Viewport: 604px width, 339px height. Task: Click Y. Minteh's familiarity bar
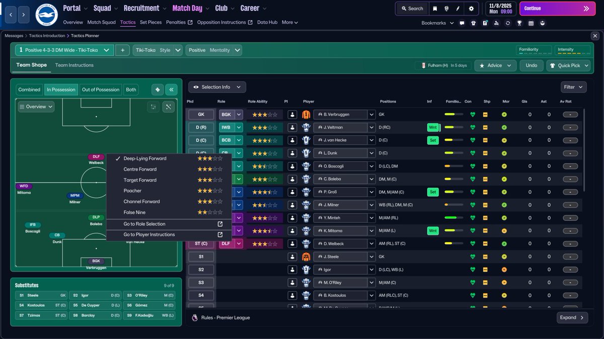[x=454, y=218]
